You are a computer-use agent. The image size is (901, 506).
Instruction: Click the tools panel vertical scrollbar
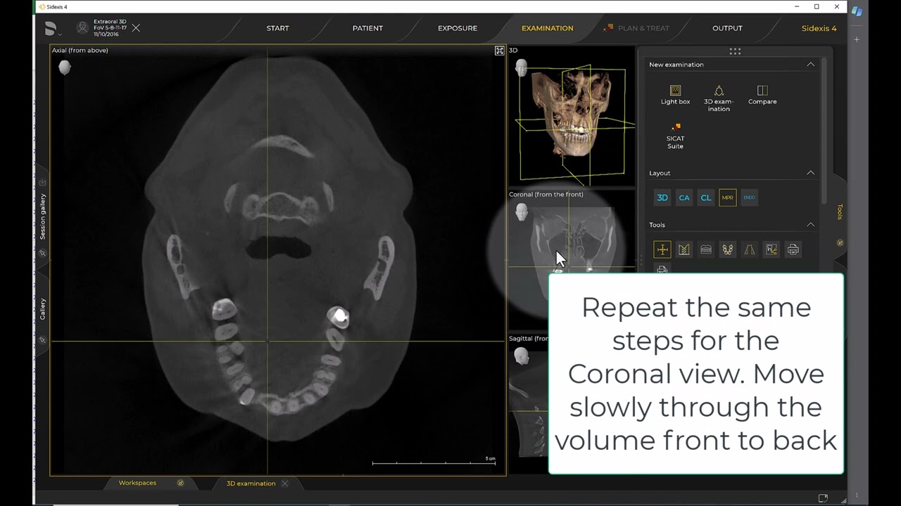click(x=824, y=130)
